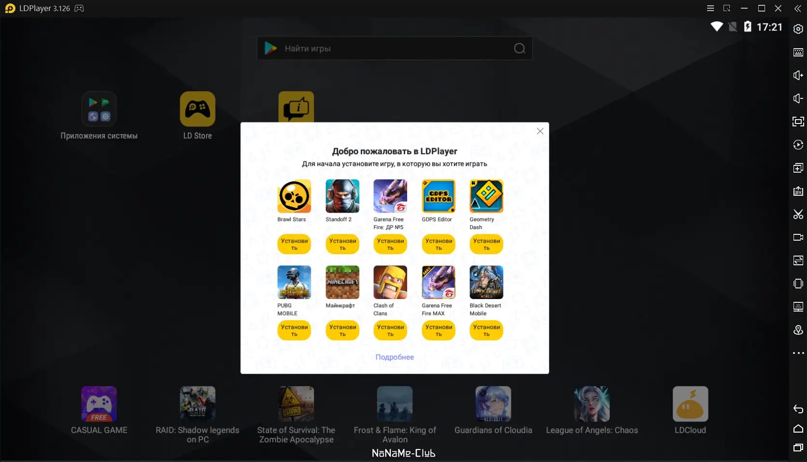Select the PUBG MOBILE icon
The width and height of the screenshot is (807, 462).
(294, 282)
